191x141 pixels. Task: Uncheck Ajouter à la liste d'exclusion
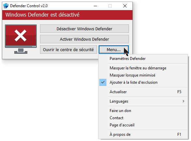143,82
